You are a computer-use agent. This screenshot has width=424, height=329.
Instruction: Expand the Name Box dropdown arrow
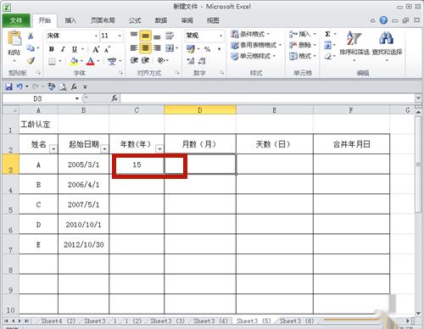point(77,98)
